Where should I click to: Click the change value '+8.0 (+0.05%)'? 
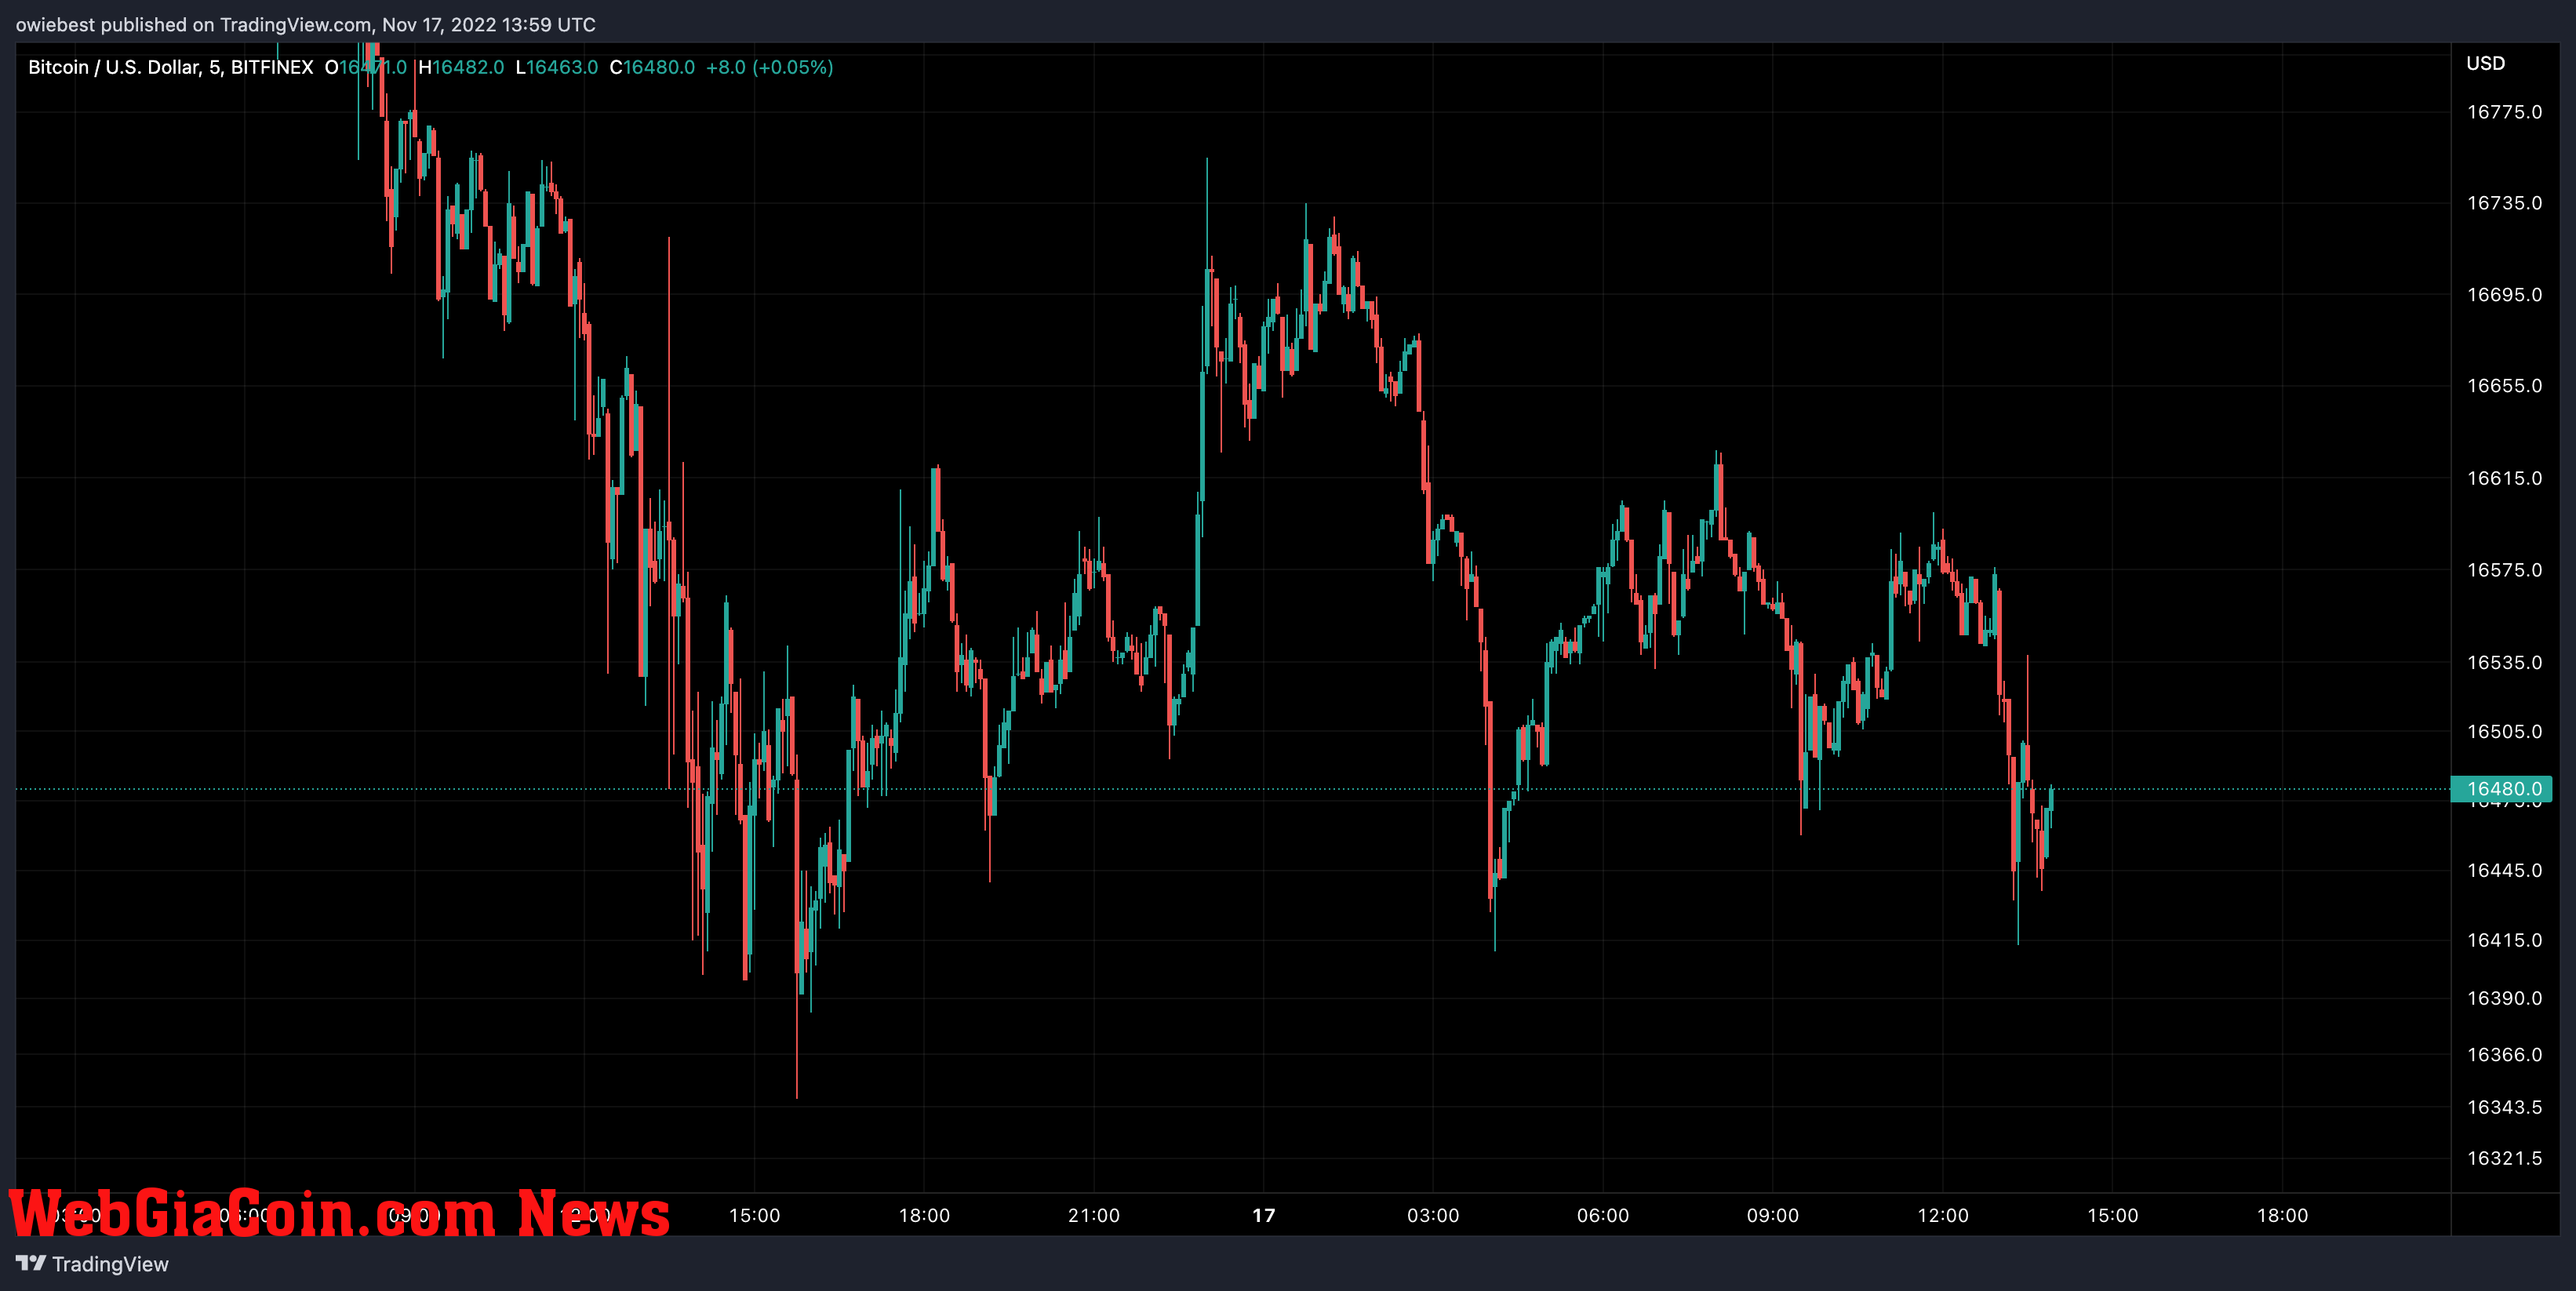coord(769,67)
